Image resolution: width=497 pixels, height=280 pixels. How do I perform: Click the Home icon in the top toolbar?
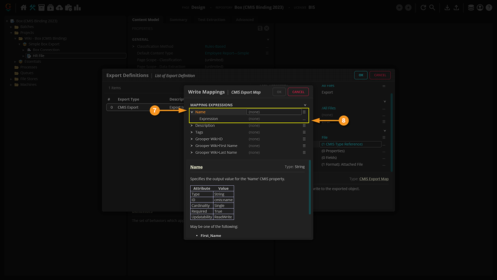[x=23, y=7]
